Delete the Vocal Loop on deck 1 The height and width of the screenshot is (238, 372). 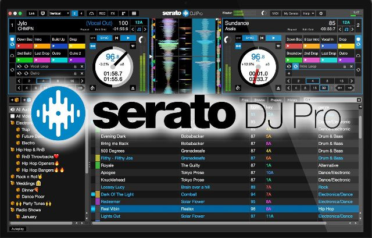82,67
